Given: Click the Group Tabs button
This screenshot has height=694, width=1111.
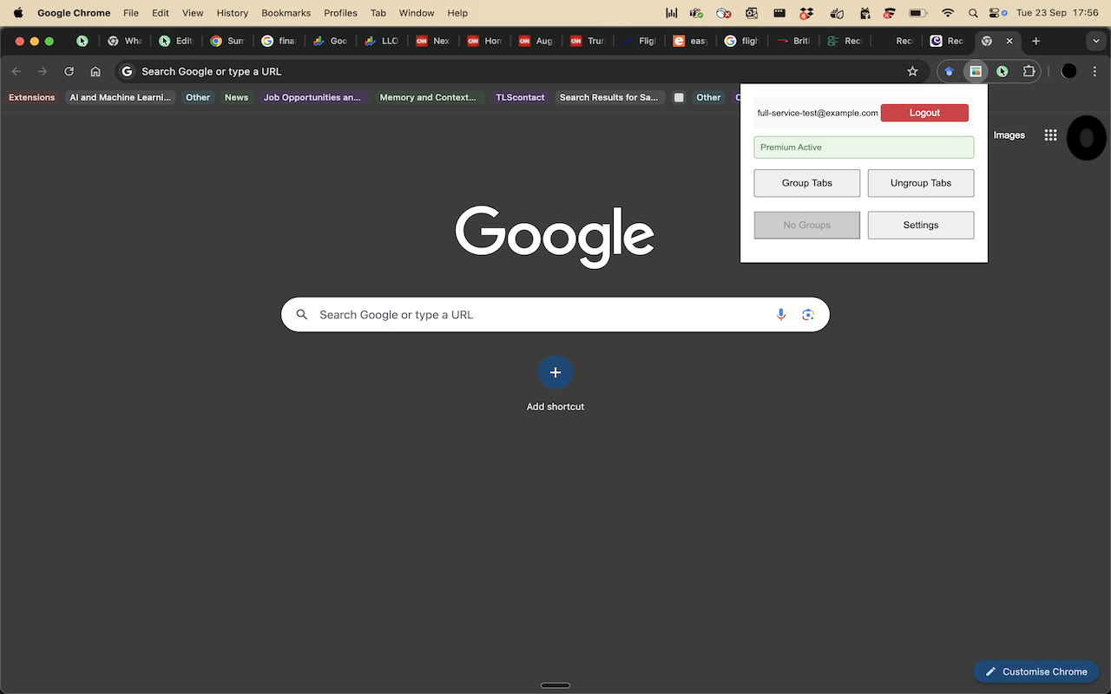Looking at the screenshot, I should (806, 183).
